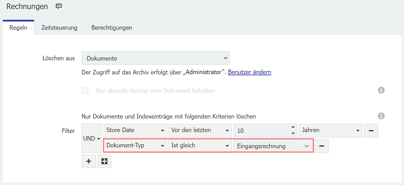Add a new filter row with the plus icon
Screen dimensions: 404x185
tap(88, 161)
